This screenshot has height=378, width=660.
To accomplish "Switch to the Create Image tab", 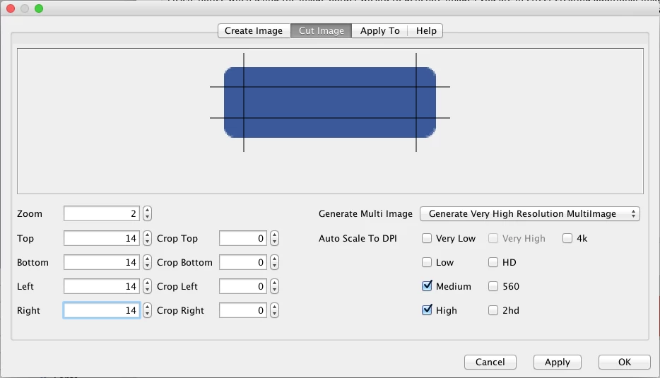I will [254, 30].
